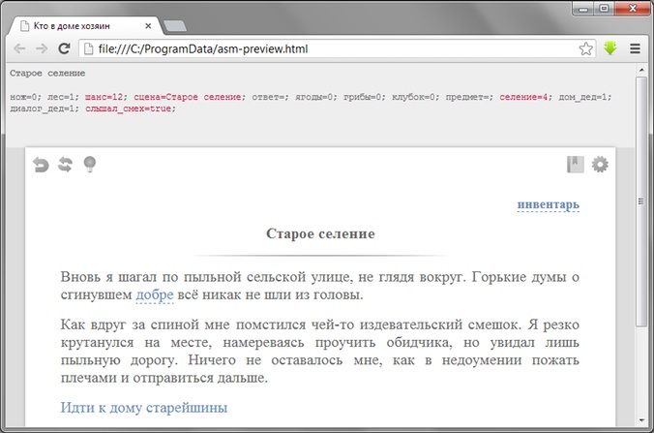The image size is (654, 433).
Task: Maximize the browser window
Action: [x=604, y=9]
